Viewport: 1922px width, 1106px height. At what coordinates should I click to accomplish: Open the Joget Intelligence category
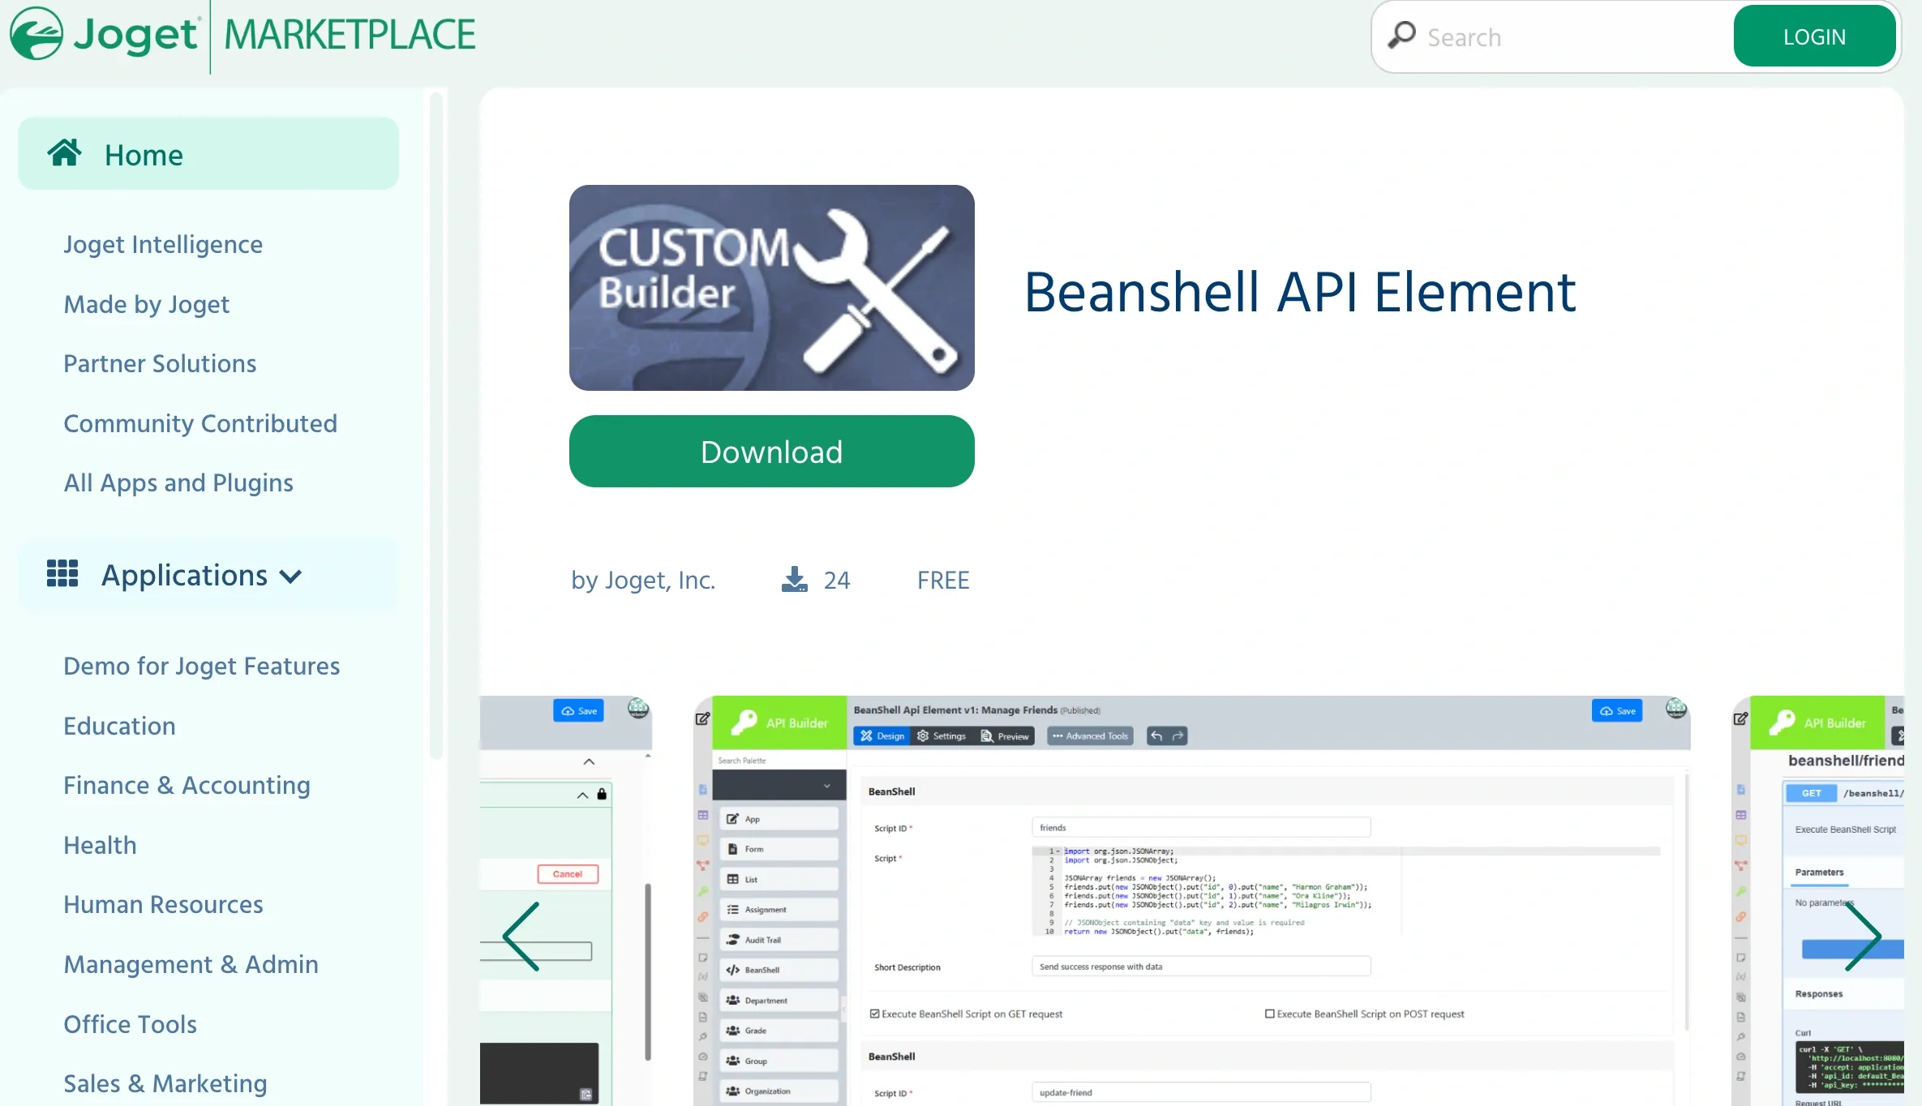(163, 244)
